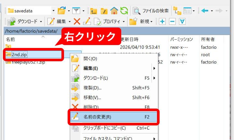The image size is (234, 140).
Task: Click the filter funnel icon
Action: click(76, 11)
